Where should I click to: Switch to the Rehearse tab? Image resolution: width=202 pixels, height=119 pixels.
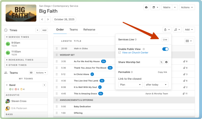pyautogui.click(x=89, y=30)
